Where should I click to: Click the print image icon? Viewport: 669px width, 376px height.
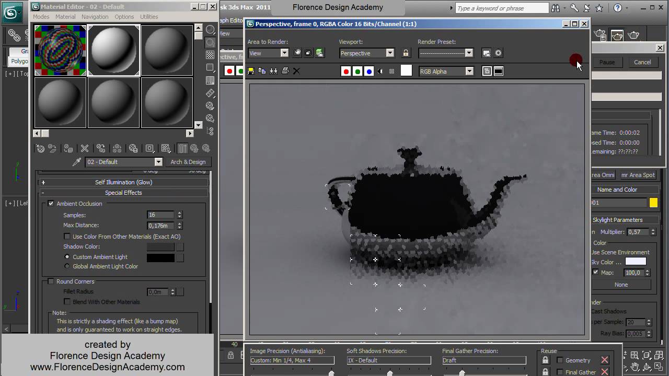click(x=285, y=71)
